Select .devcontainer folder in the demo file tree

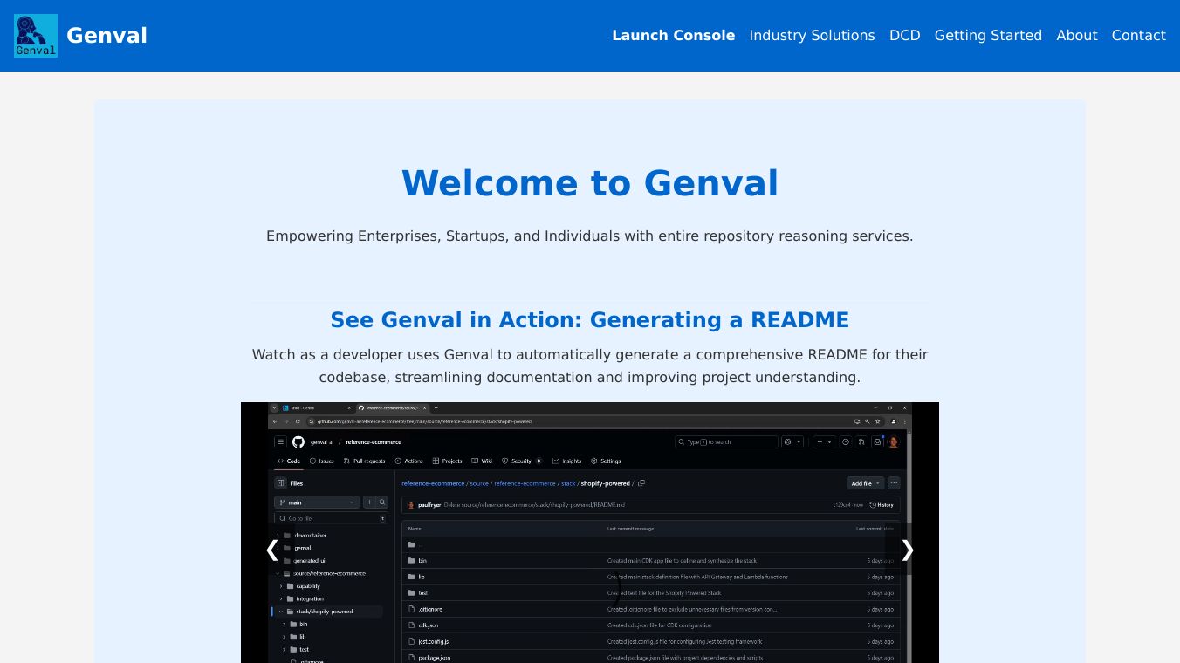[x=310, y=536]
